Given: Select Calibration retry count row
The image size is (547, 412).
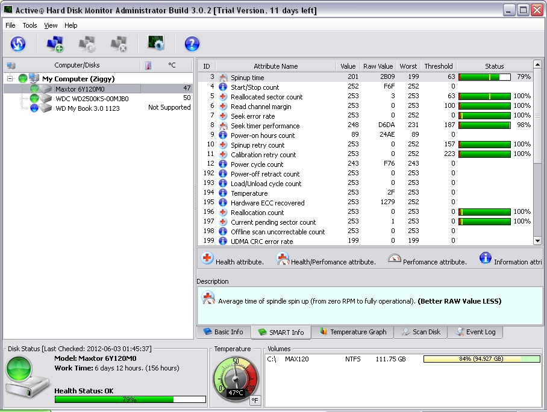Looking at the screenshot, I should pyautogui.click(x=365, y=155).
